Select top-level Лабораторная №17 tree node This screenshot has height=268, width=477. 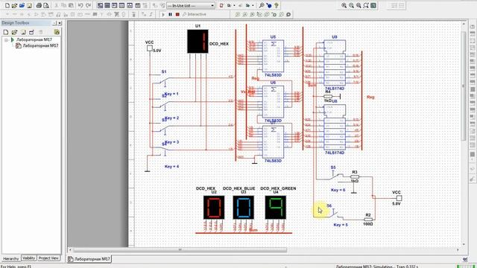point(34,39)
